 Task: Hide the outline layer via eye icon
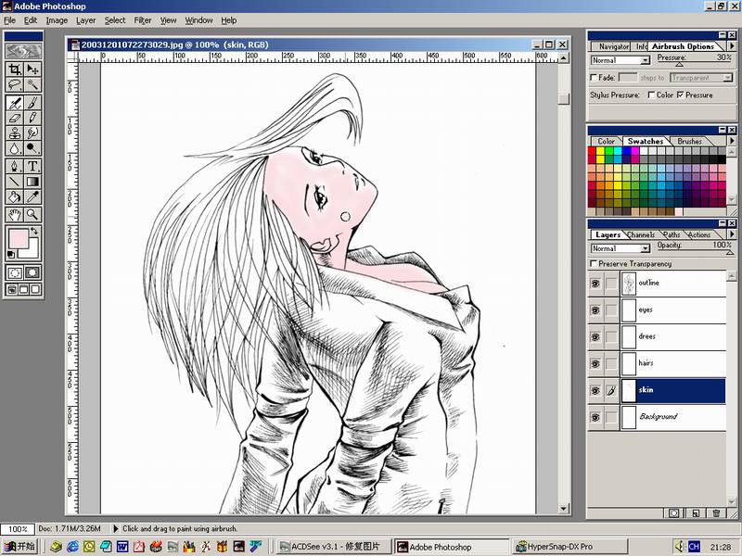pyautogui.click(x=595, y=284)
